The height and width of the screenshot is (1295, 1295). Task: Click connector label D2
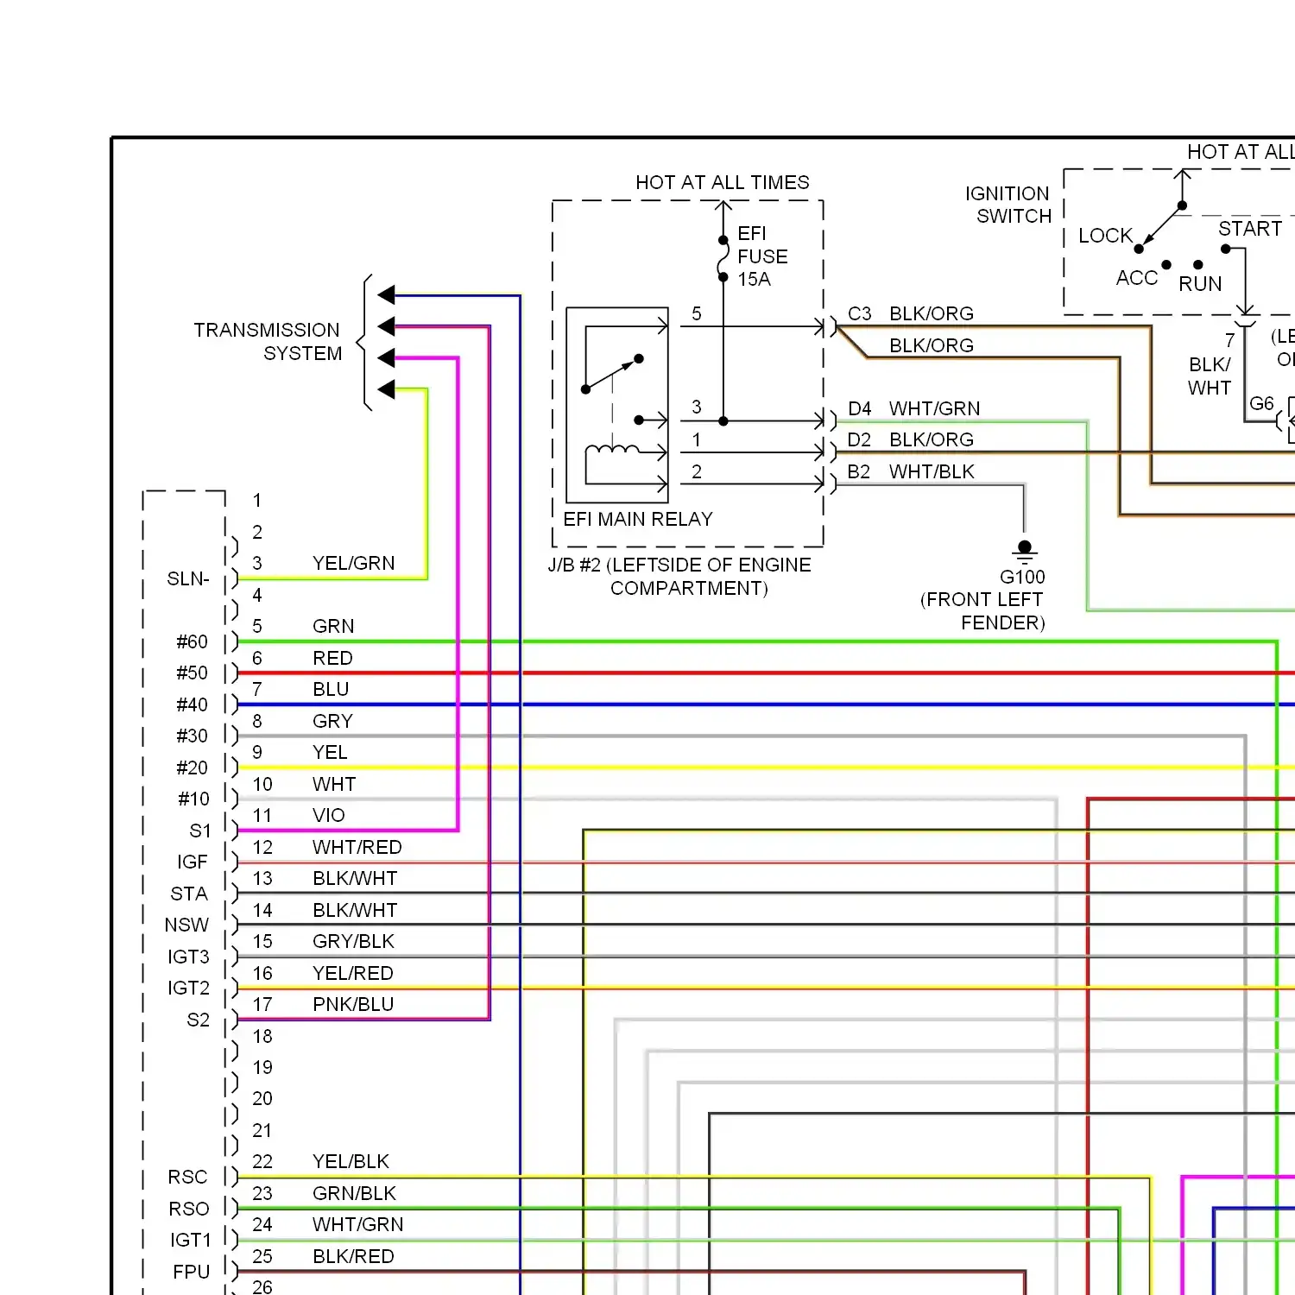pyautogui.click(x=859, y=439)
